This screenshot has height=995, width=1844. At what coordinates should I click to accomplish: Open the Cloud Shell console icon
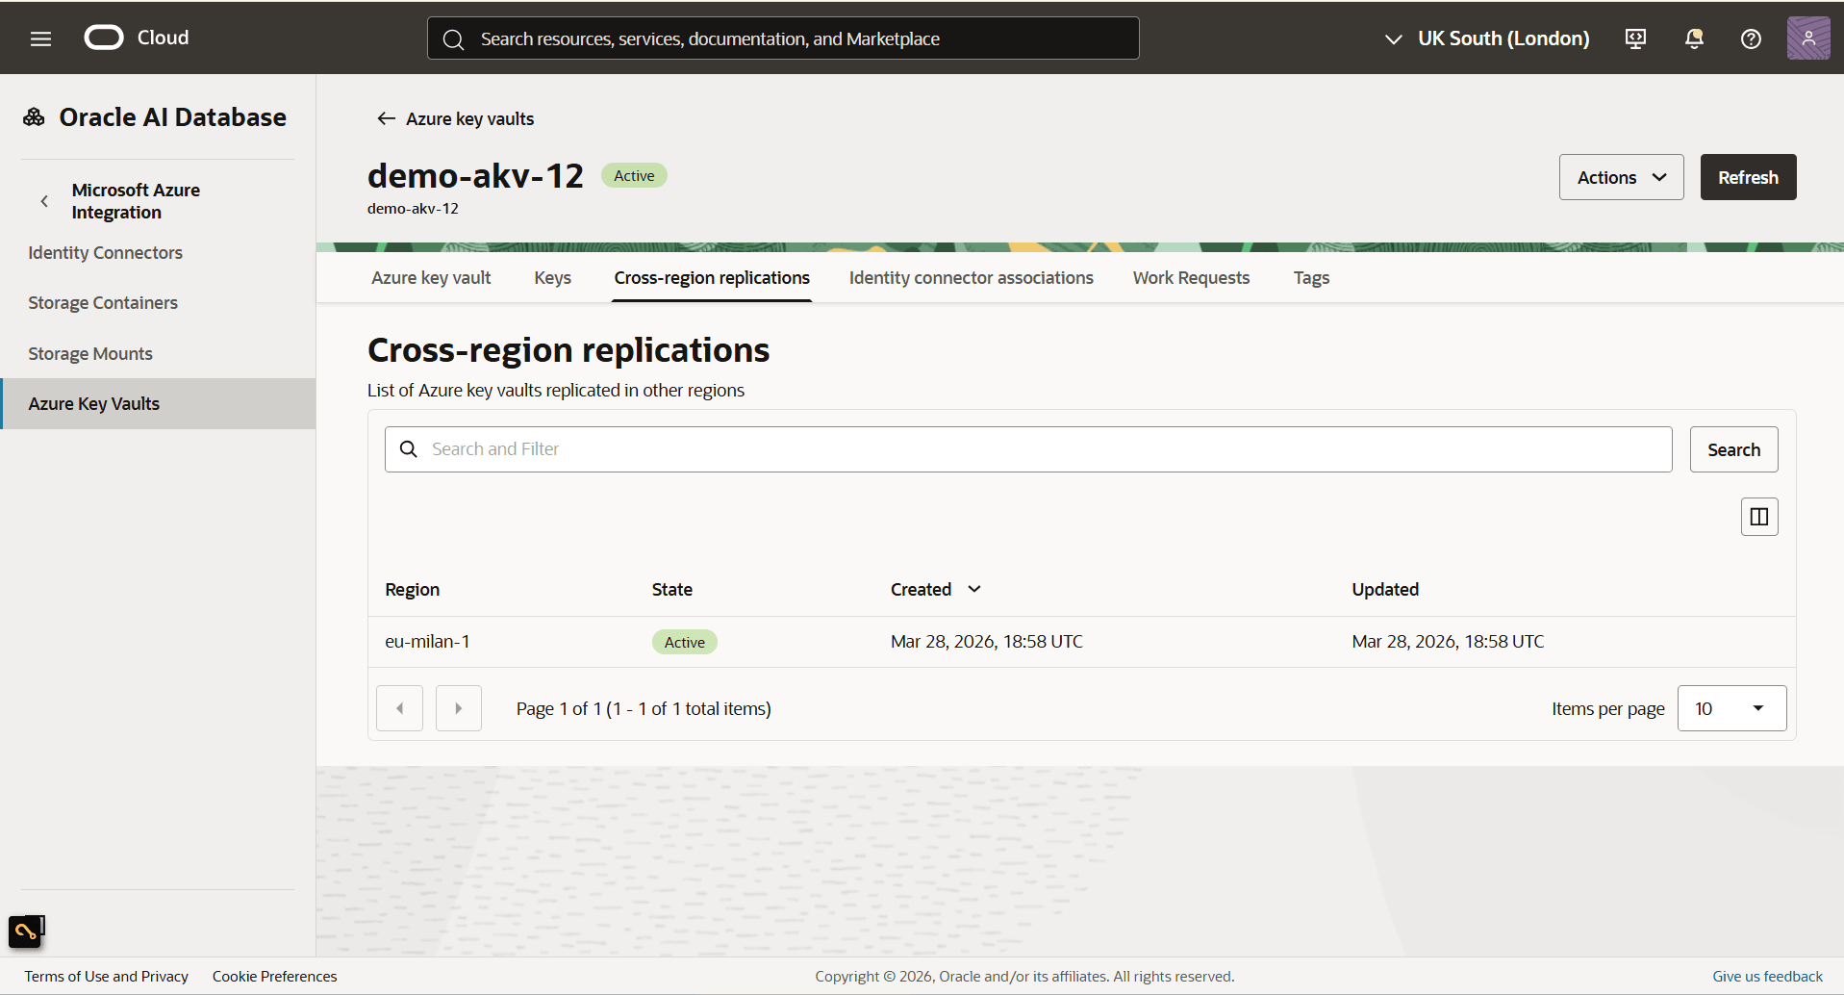(1635, 38)
